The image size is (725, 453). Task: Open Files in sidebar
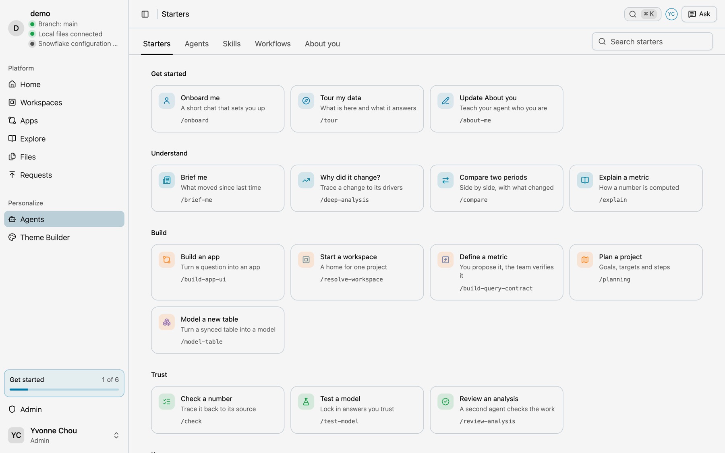pos(64,157)
